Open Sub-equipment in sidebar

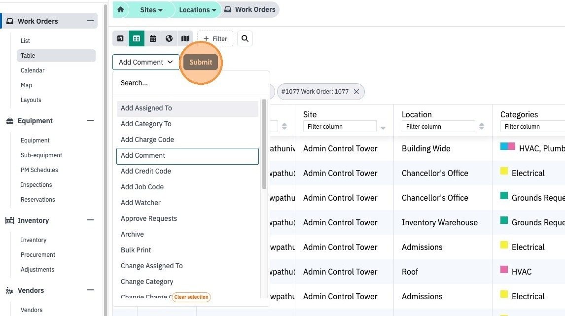point(41,155)
